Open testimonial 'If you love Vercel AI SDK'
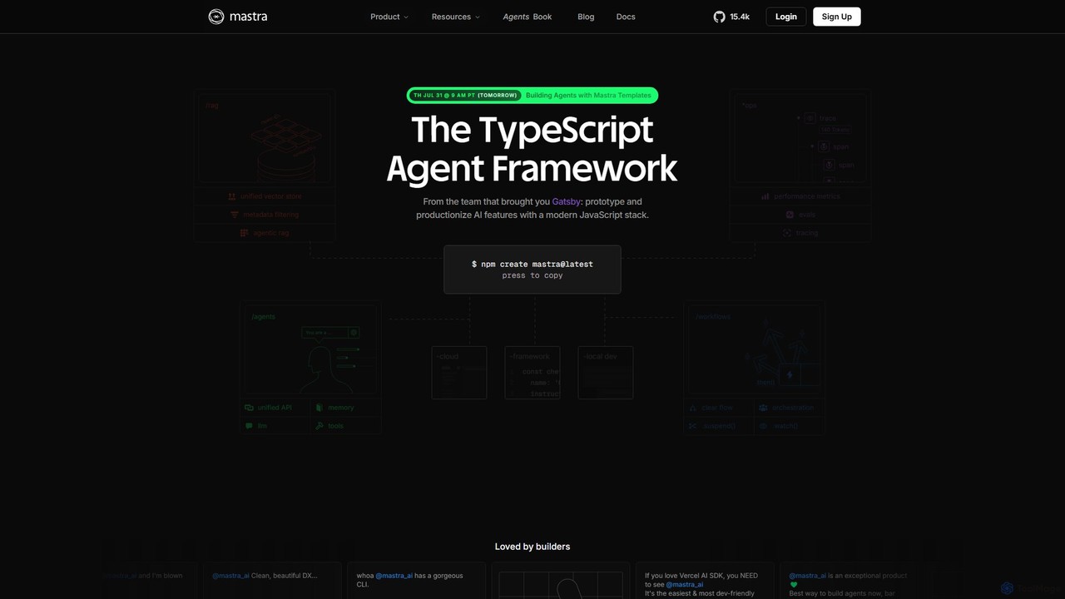This screenshot has height=599, width=1065. click(705, 580)
